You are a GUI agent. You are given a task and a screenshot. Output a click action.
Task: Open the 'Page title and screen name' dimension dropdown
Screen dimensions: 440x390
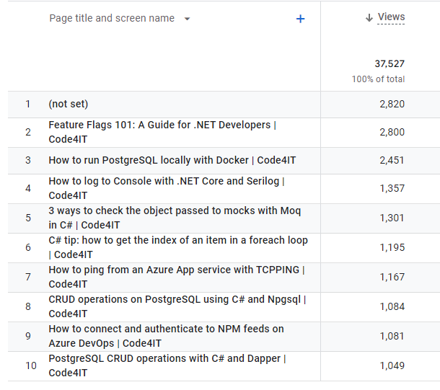[120, 19]
